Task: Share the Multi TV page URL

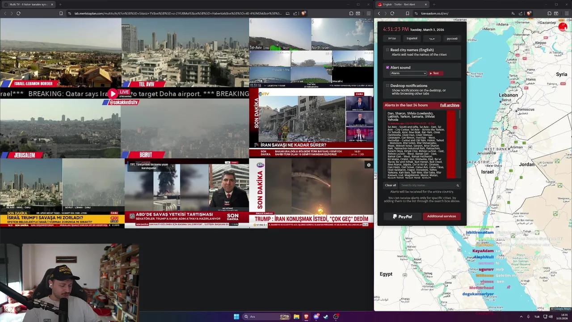Action: (x=295, y=13)
